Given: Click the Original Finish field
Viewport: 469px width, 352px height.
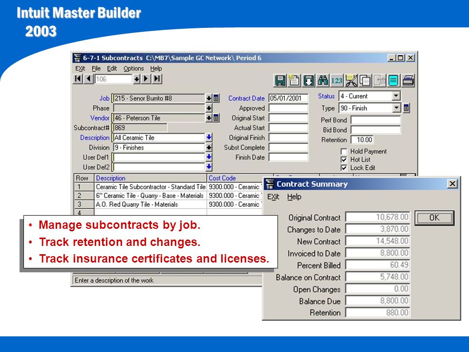Looking at the screenshot, I should tap(288, 137).
